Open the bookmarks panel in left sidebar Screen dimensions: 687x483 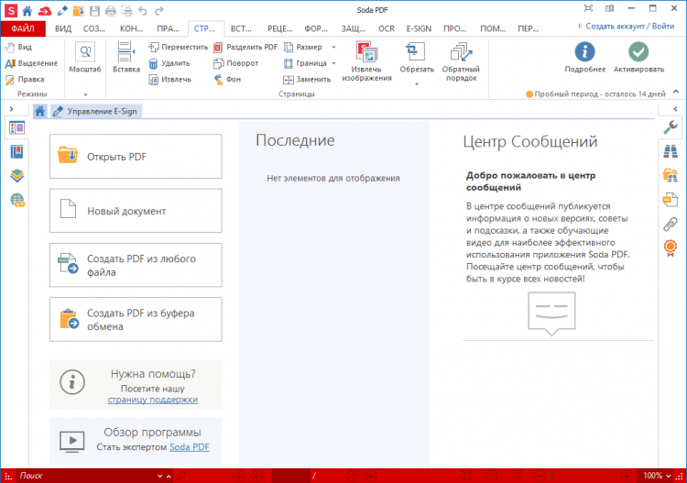click(x=16, y=152)
